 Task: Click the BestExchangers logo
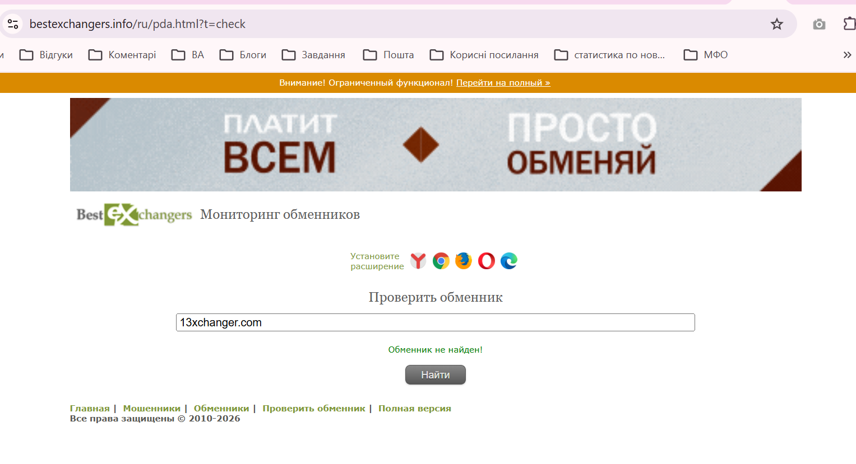(x=134, y=214)
